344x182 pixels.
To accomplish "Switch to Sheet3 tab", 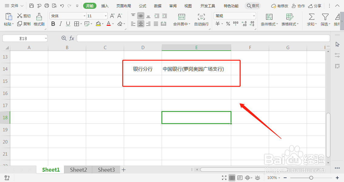I will click(x=106, y=170).
